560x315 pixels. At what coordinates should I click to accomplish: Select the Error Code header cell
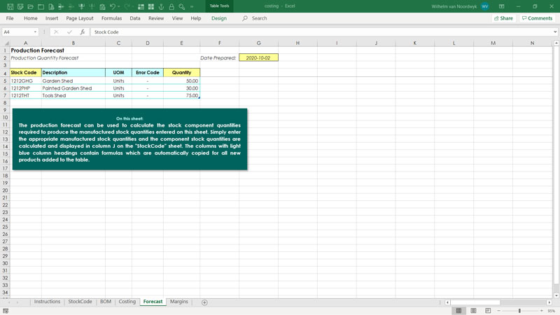[x=148, y=73]
